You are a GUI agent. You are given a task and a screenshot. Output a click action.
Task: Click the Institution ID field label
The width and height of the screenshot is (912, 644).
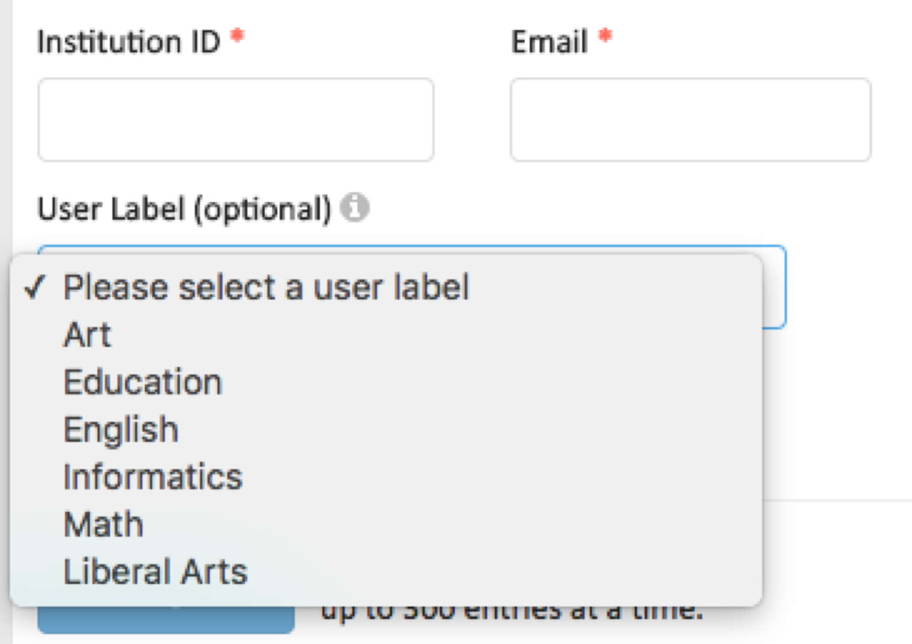pos(129,42)
